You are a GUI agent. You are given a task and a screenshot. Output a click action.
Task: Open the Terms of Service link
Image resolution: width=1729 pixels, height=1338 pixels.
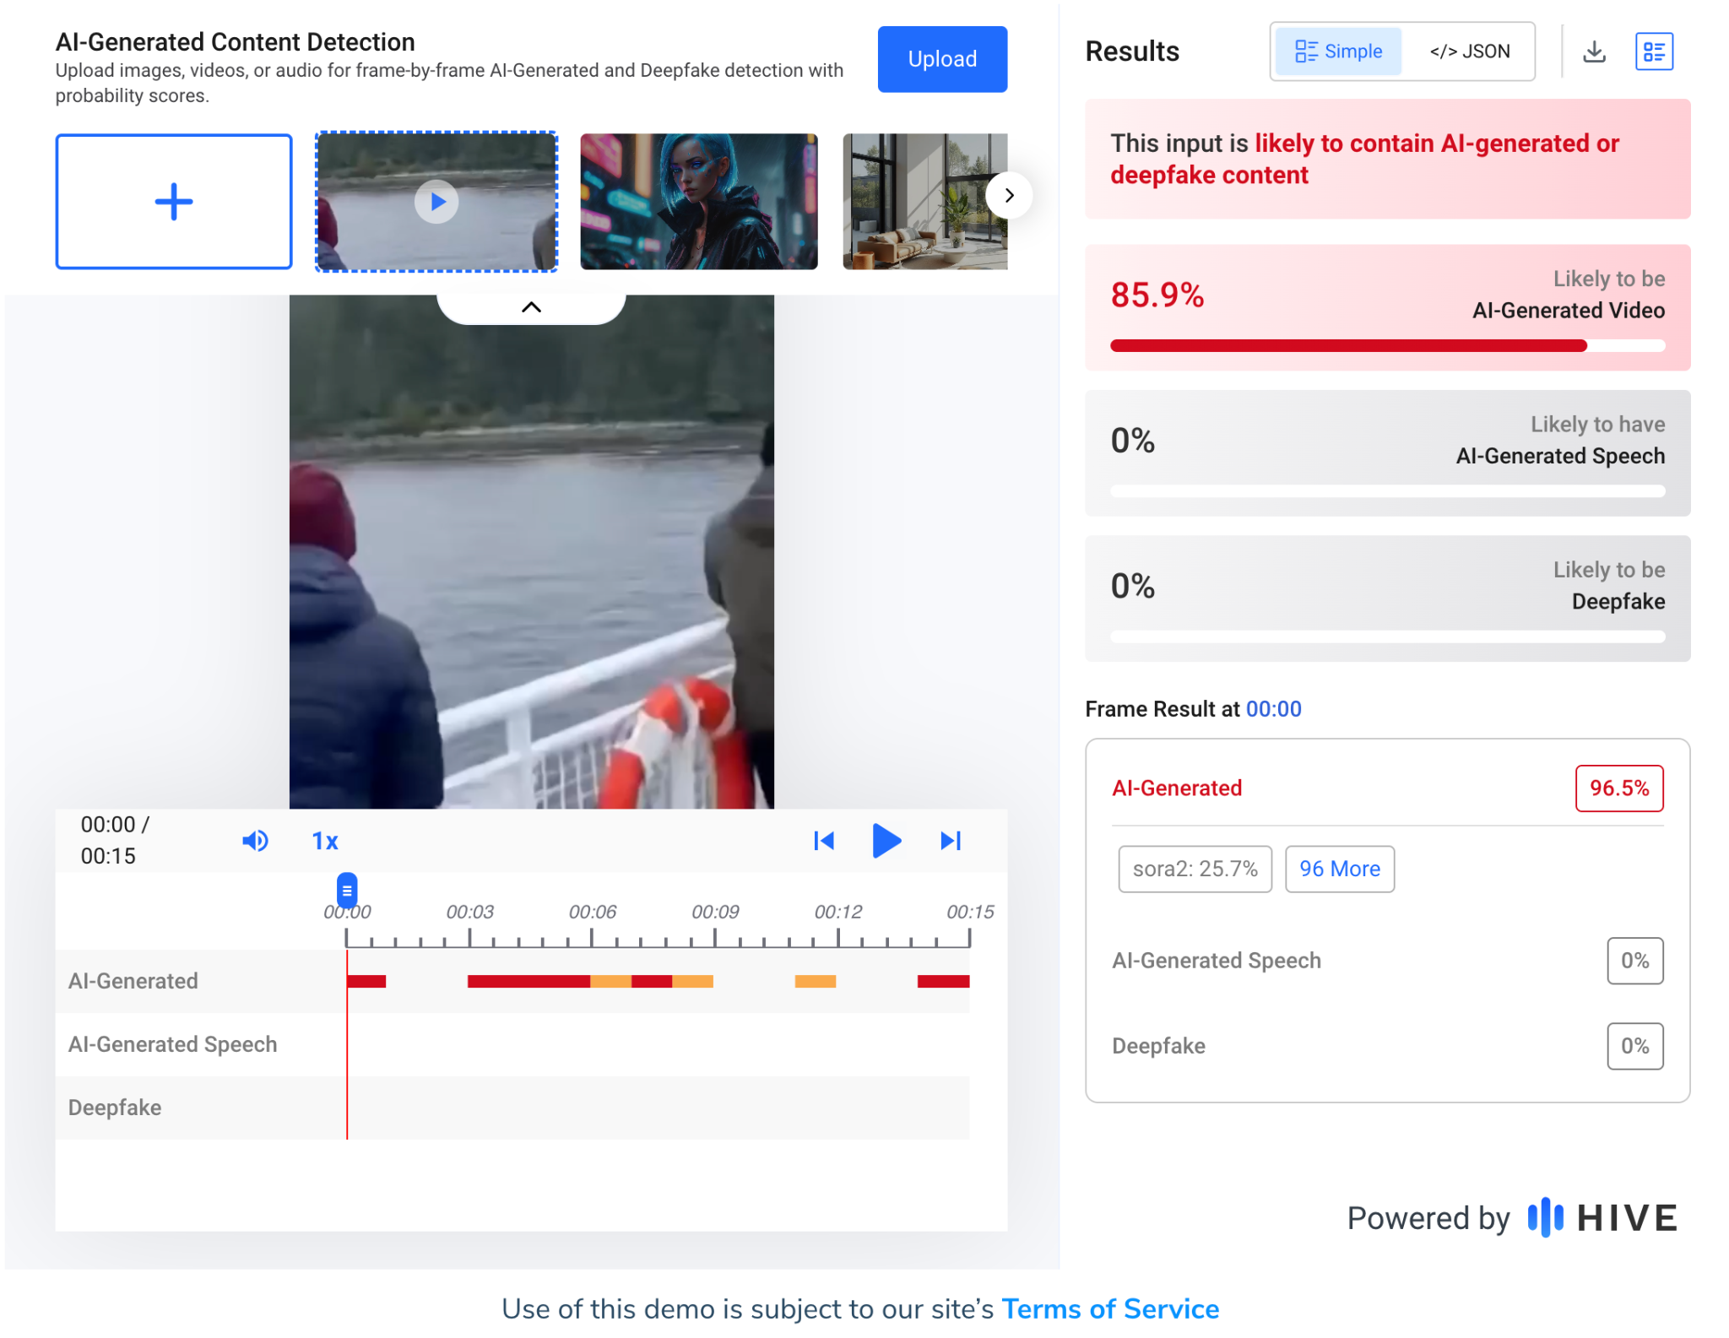point(1109,1308)
